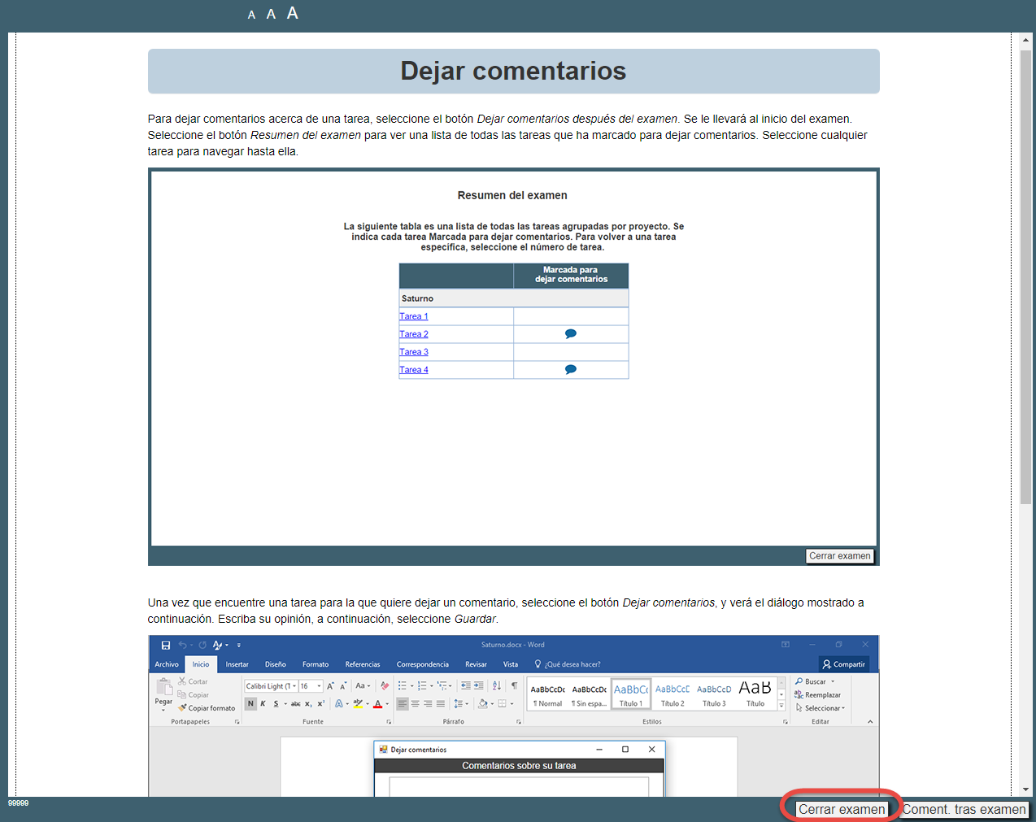Image resolution: width=1036 pixels, height=822 pixels.
Task: Click the show paragraph marks (¶) icon
Action: point(514,685)
